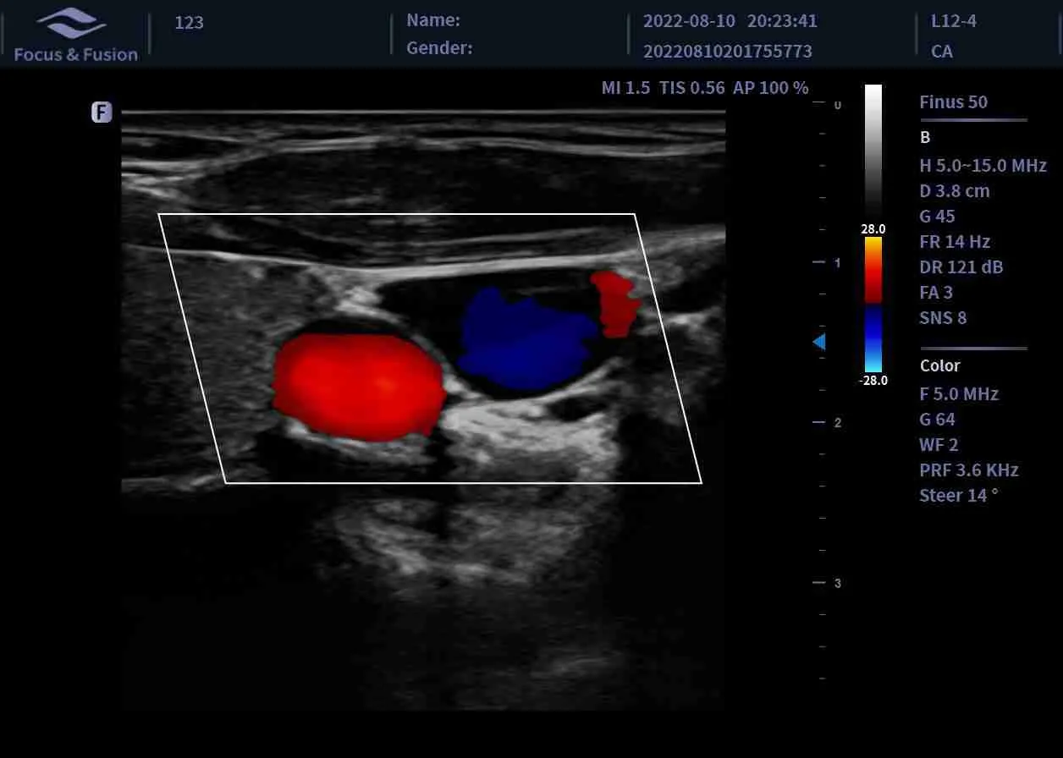Click the Gender field in header
The height and width of the screenshot is (758, 1063).
439,48
